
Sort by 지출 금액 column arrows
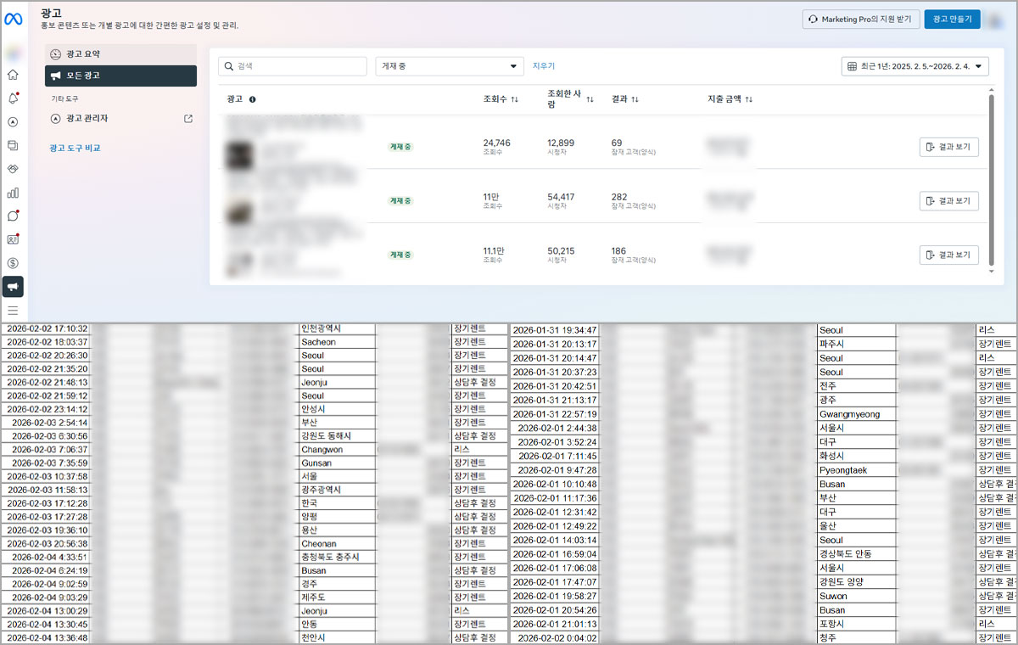pyautogui.click(x=748, y=99)
